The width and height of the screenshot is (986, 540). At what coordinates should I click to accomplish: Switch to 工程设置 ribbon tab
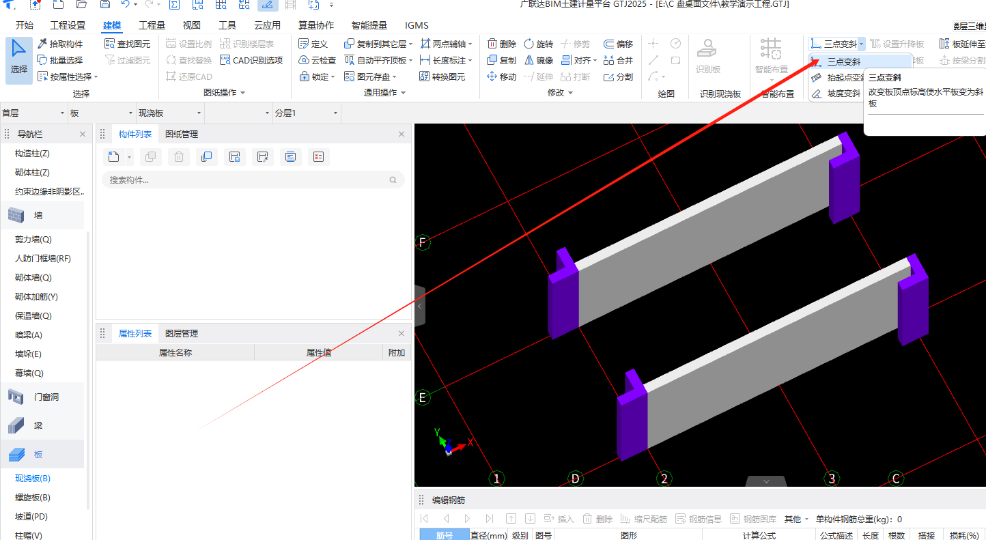click(x=68, y=25)
